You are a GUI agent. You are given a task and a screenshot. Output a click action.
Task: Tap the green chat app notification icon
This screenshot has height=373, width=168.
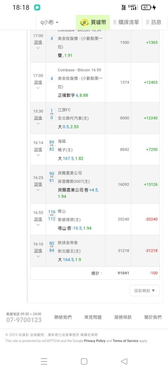(37, 7)
